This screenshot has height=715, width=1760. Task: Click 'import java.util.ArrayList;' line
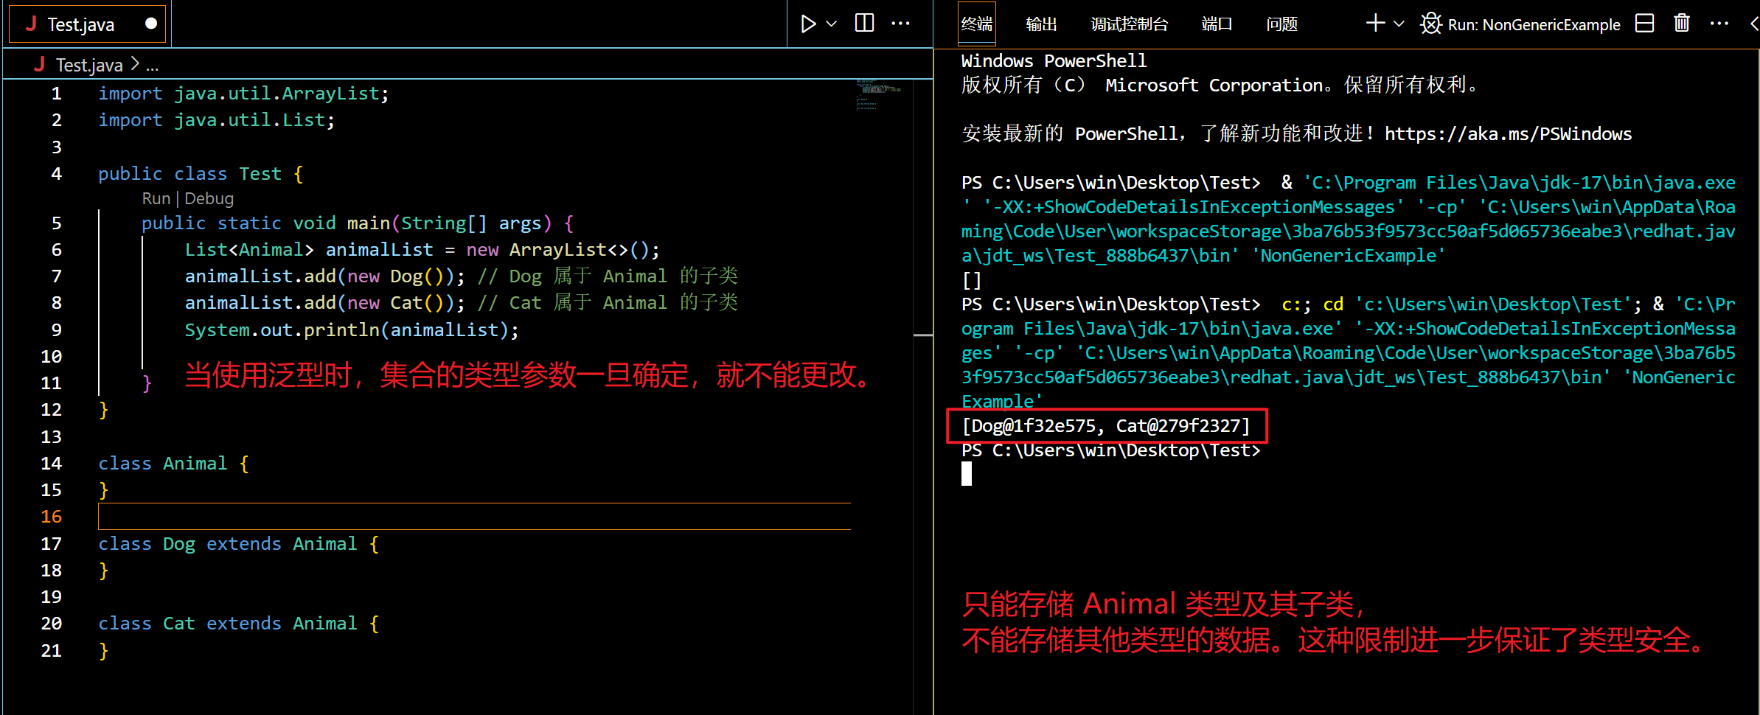click(244, 94)
